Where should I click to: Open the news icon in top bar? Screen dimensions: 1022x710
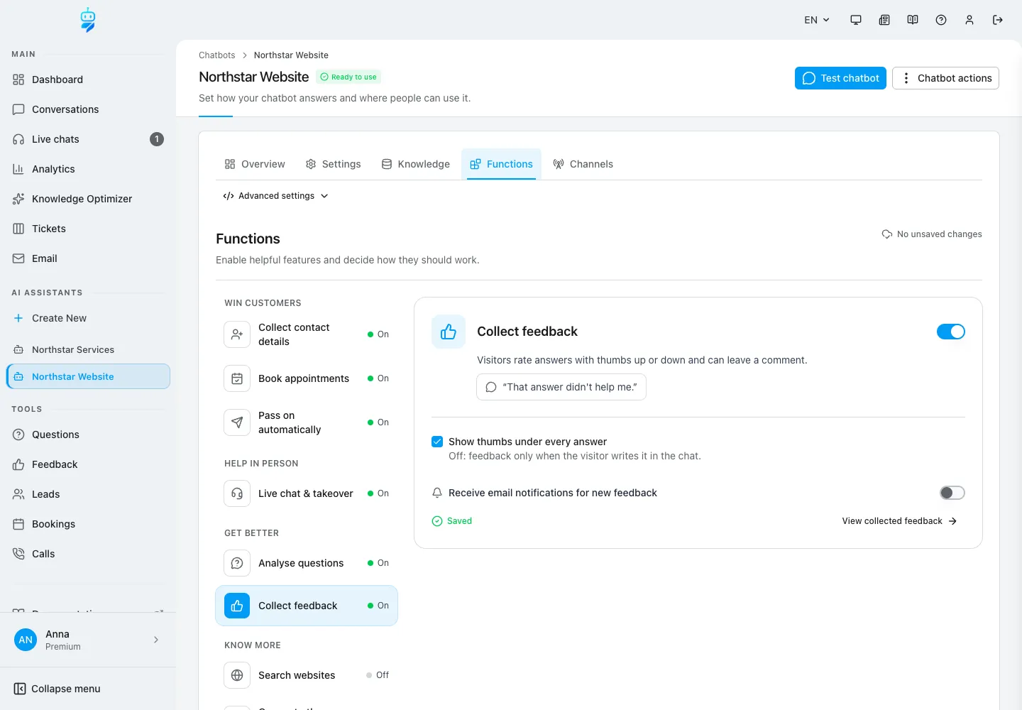pos(884,20)
